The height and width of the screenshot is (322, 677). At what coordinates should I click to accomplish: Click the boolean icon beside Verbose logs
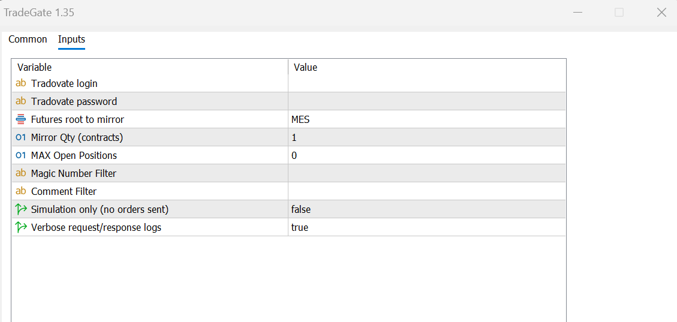21,227
